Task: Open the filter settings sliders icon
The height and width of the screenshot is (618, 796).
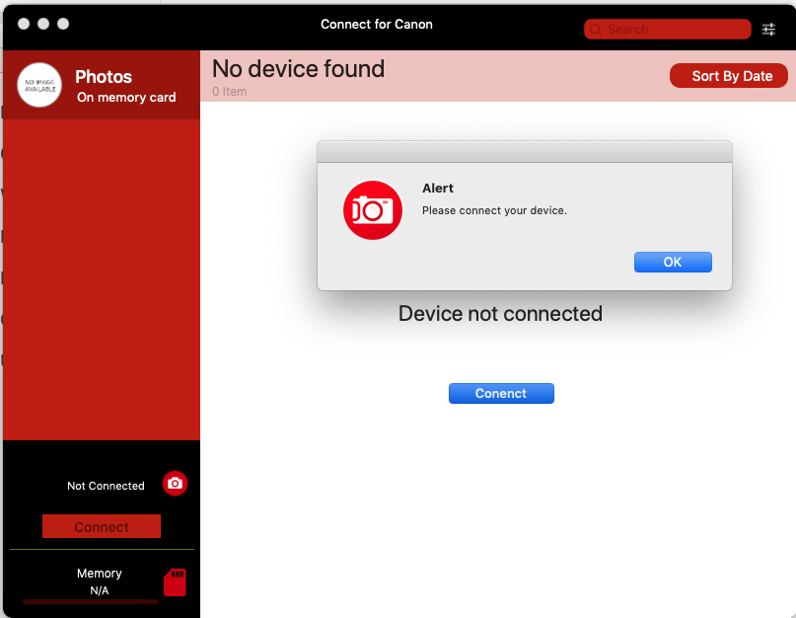Action: (x=768, y=30)
